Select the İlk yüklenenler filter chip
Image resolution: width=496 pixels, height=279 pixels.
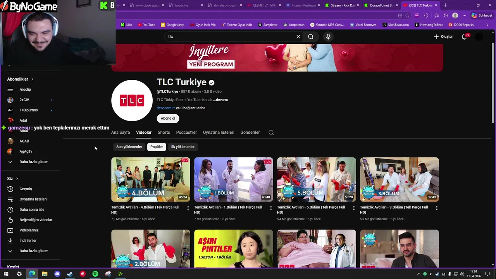[x=183, y=147]
